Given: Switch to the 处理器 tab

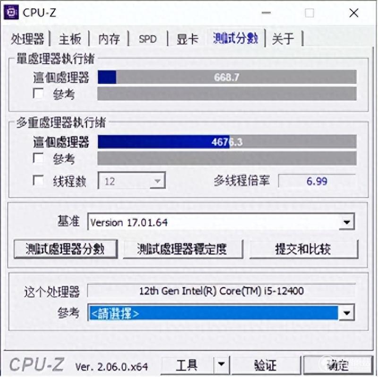Looking at the screenshot, I should 27,39.
